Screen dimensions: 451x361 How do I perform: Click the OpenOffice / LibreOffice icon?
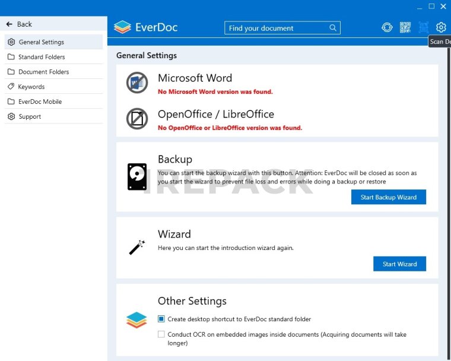tap(137, 119)
